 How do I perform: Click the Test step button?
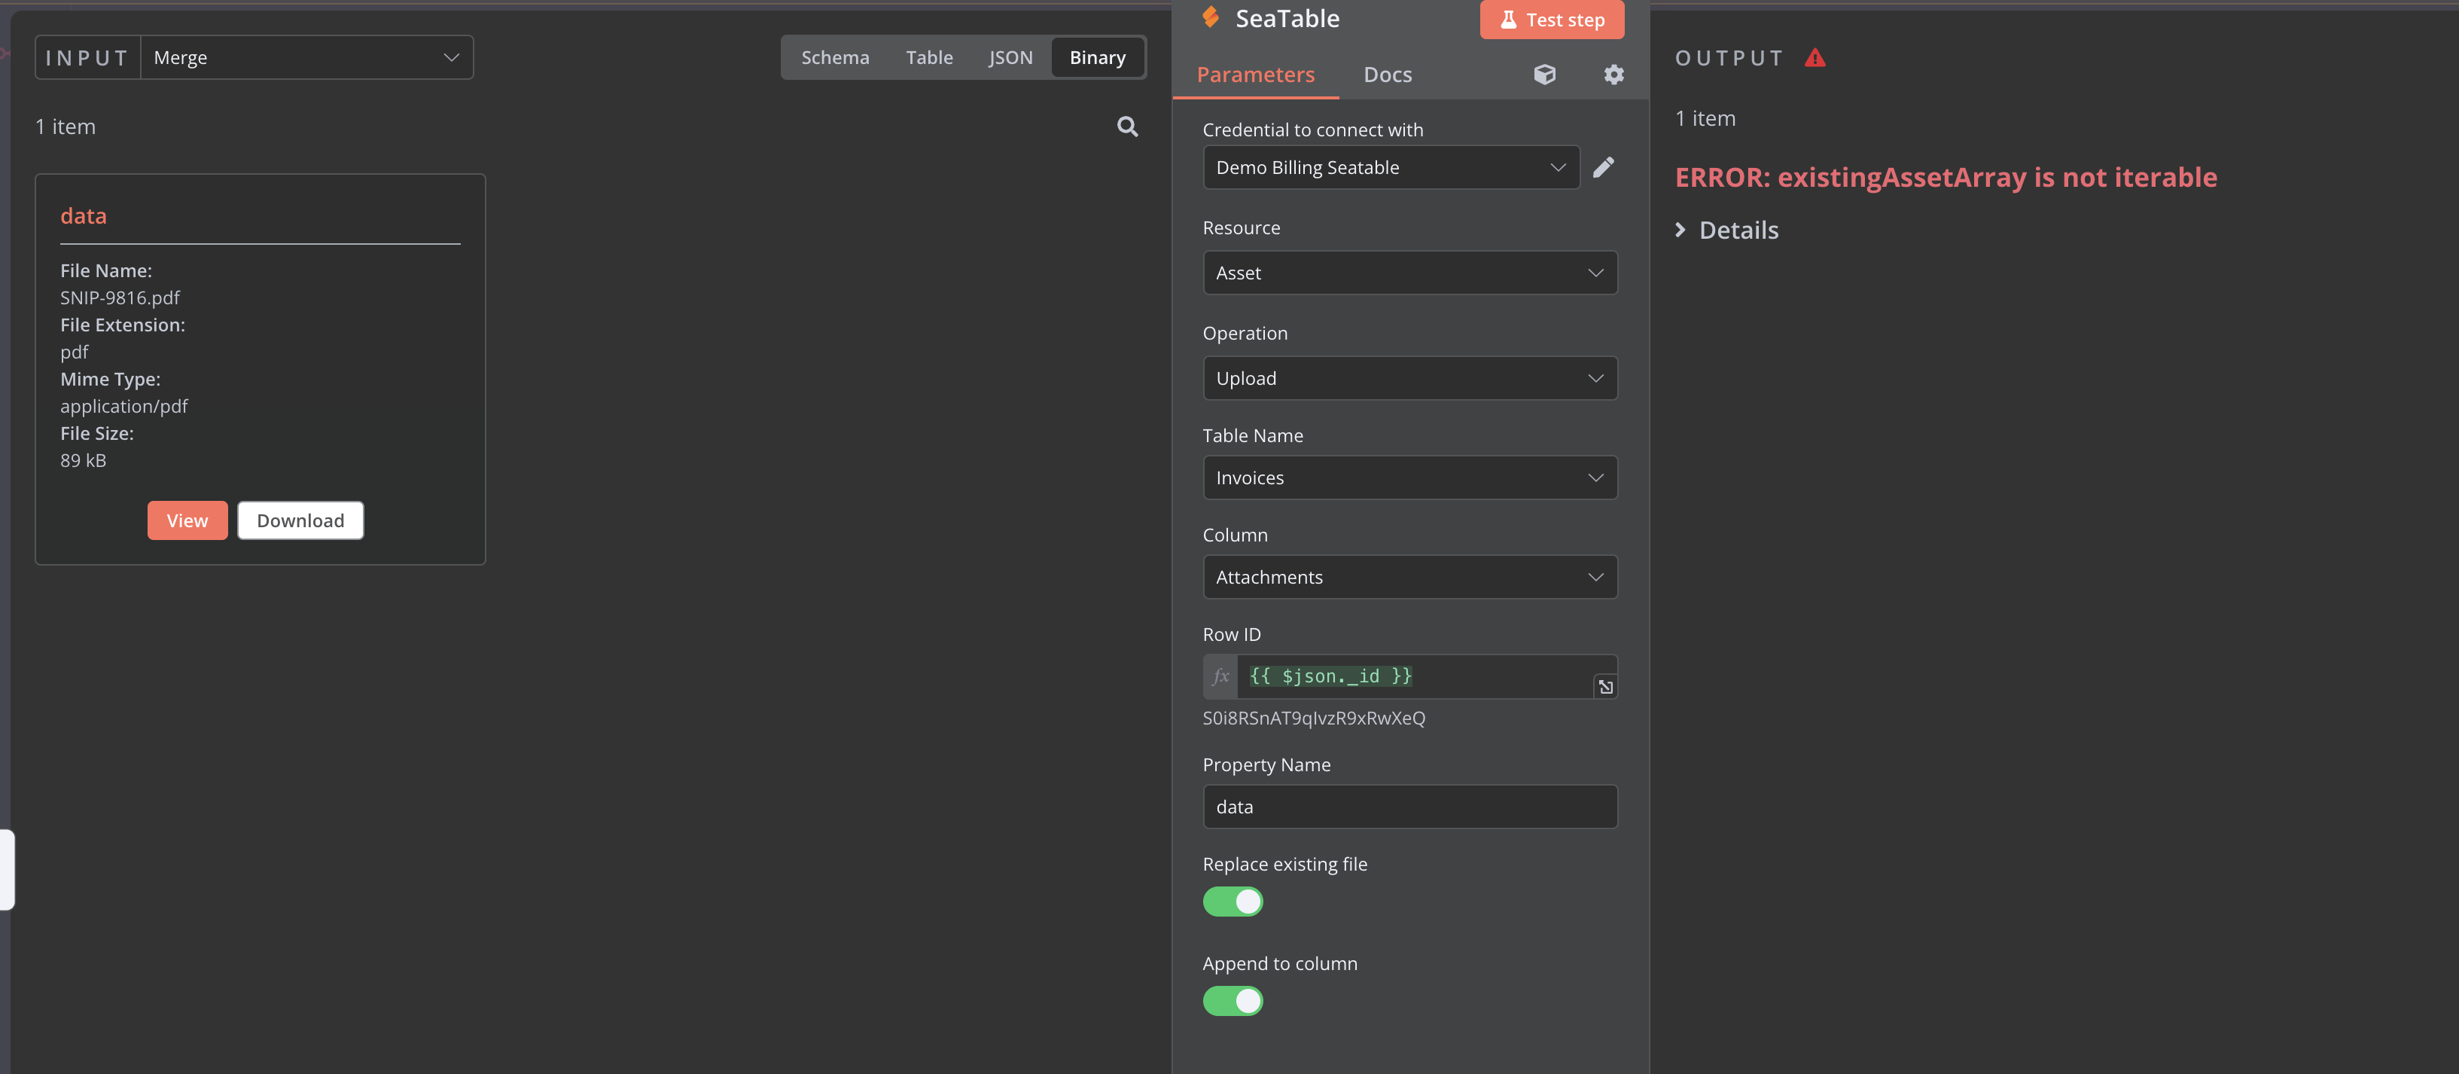tap(1551, 19)
